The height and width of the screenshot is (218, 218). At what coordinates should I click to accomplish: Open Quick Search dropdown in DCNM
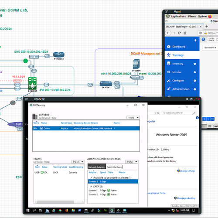[x=210, y=48]
